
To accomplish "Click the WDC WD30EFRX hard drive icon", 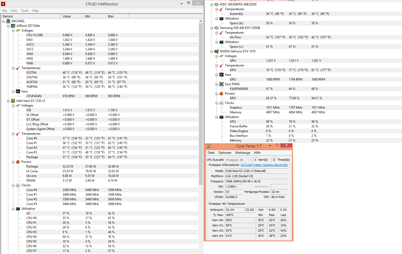I will (x=217, y=4).
